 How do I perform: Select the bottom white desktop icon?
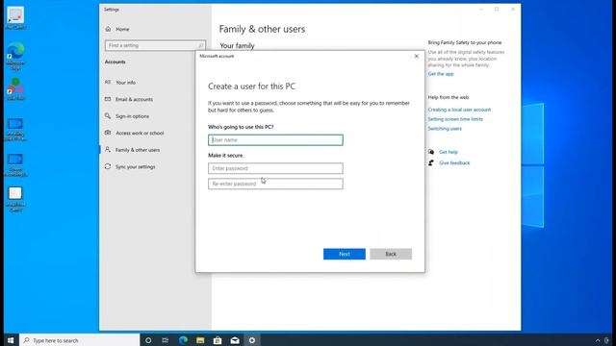15,199
